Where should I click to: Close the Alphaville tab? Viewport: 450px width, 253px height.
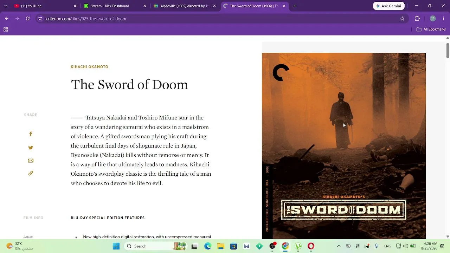coord(214,6)
